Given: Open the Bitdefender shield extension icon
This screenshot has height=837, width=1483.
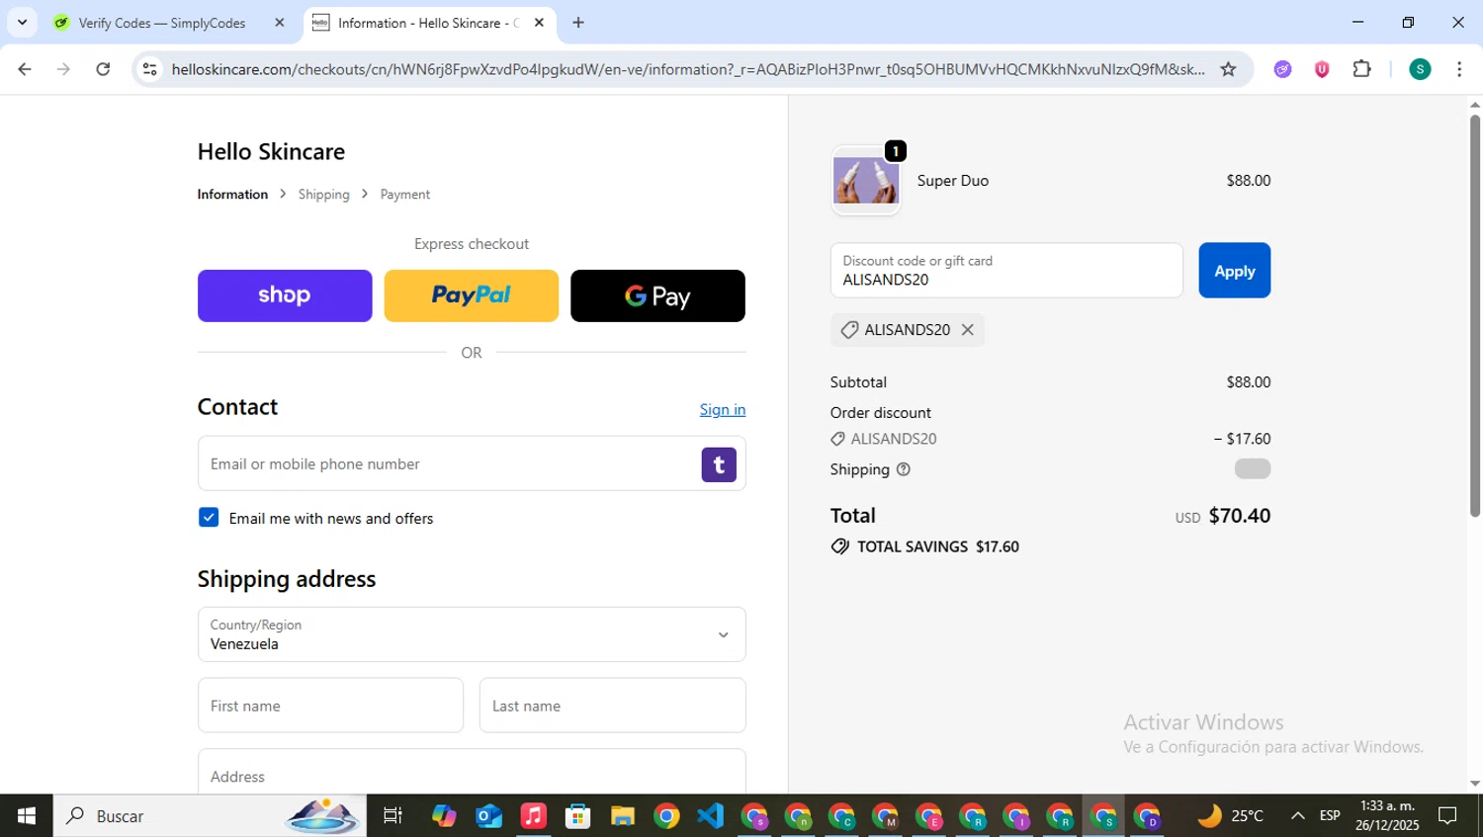Looking at the screenshot, I should [x=1322, y=69].
